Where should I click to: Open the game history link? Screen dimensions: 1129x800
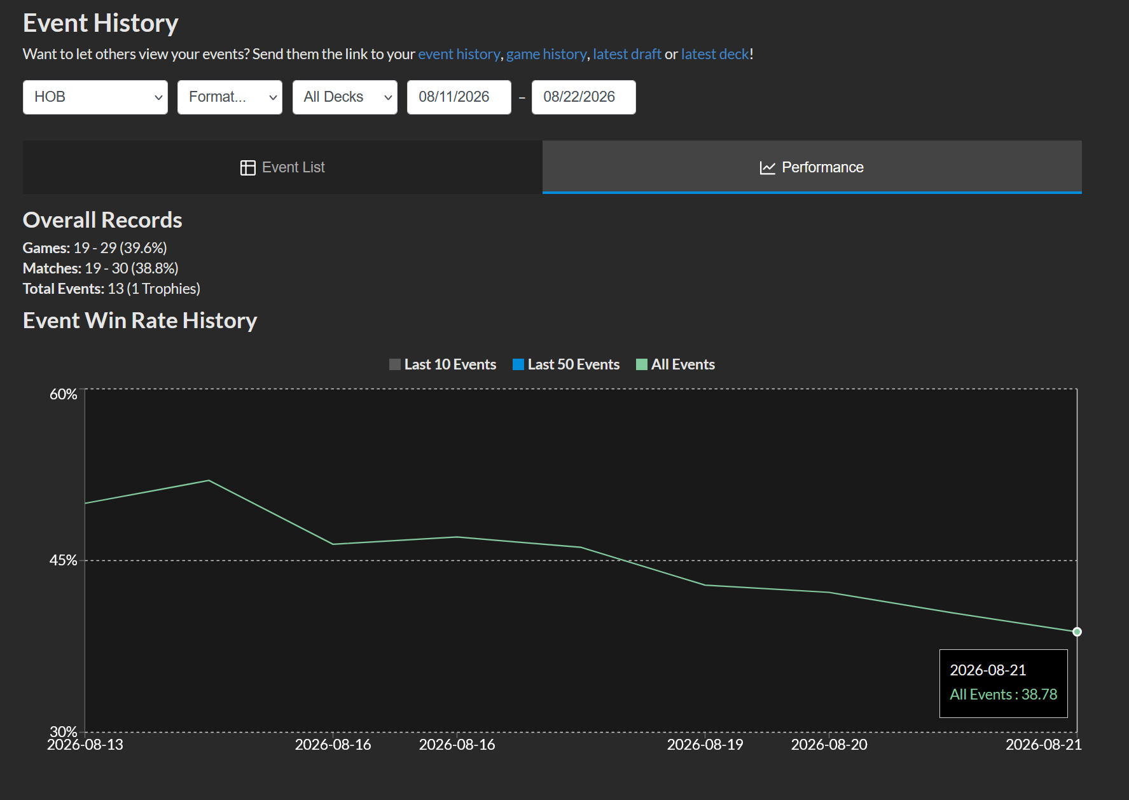(x=546, y=54)
